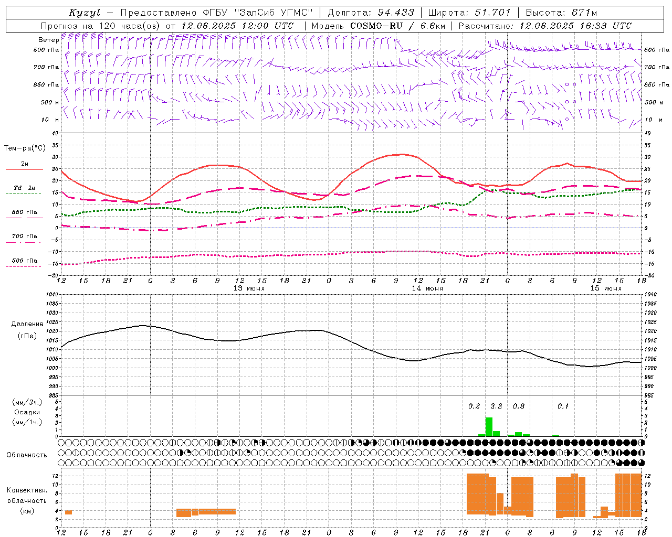The image size is (672, 537).
Task: Click calculation time "12.06.2025 16:38 UTC"
Action: click(575, 26)
